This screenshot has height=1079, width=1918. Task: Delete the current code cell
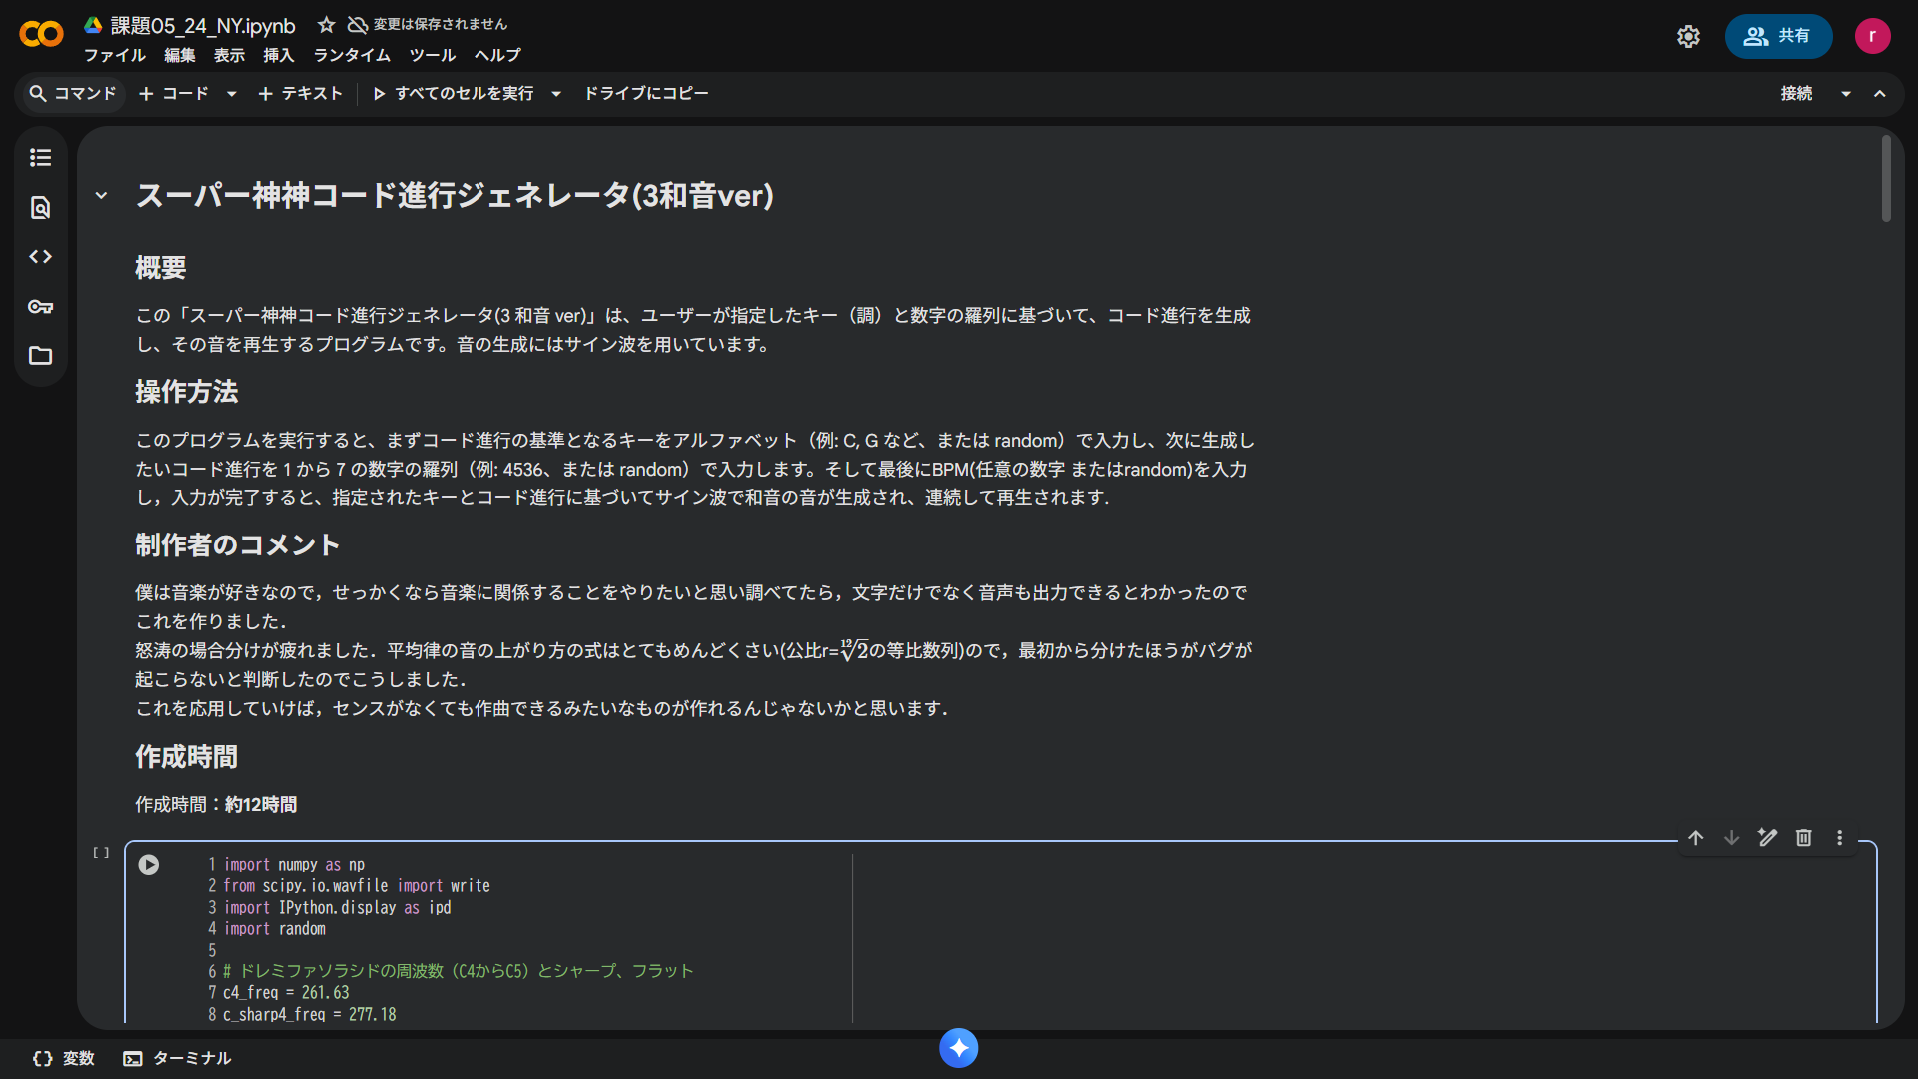[1803, 838]
